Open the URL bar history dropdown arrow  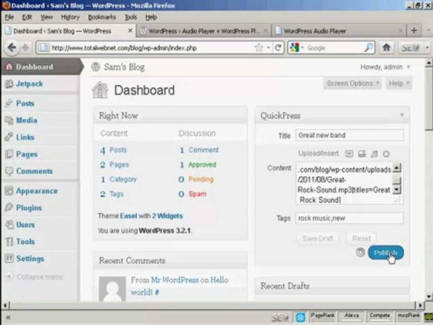[268, 48]
